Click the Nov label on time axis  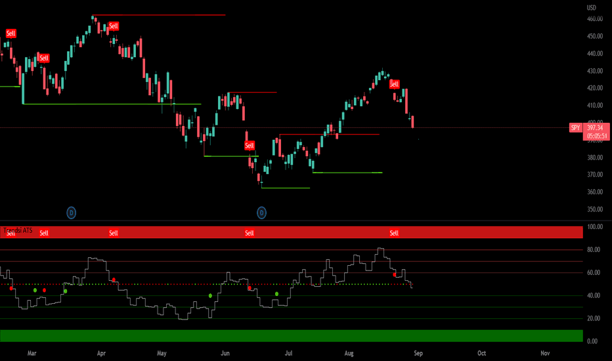pos(545,353)
